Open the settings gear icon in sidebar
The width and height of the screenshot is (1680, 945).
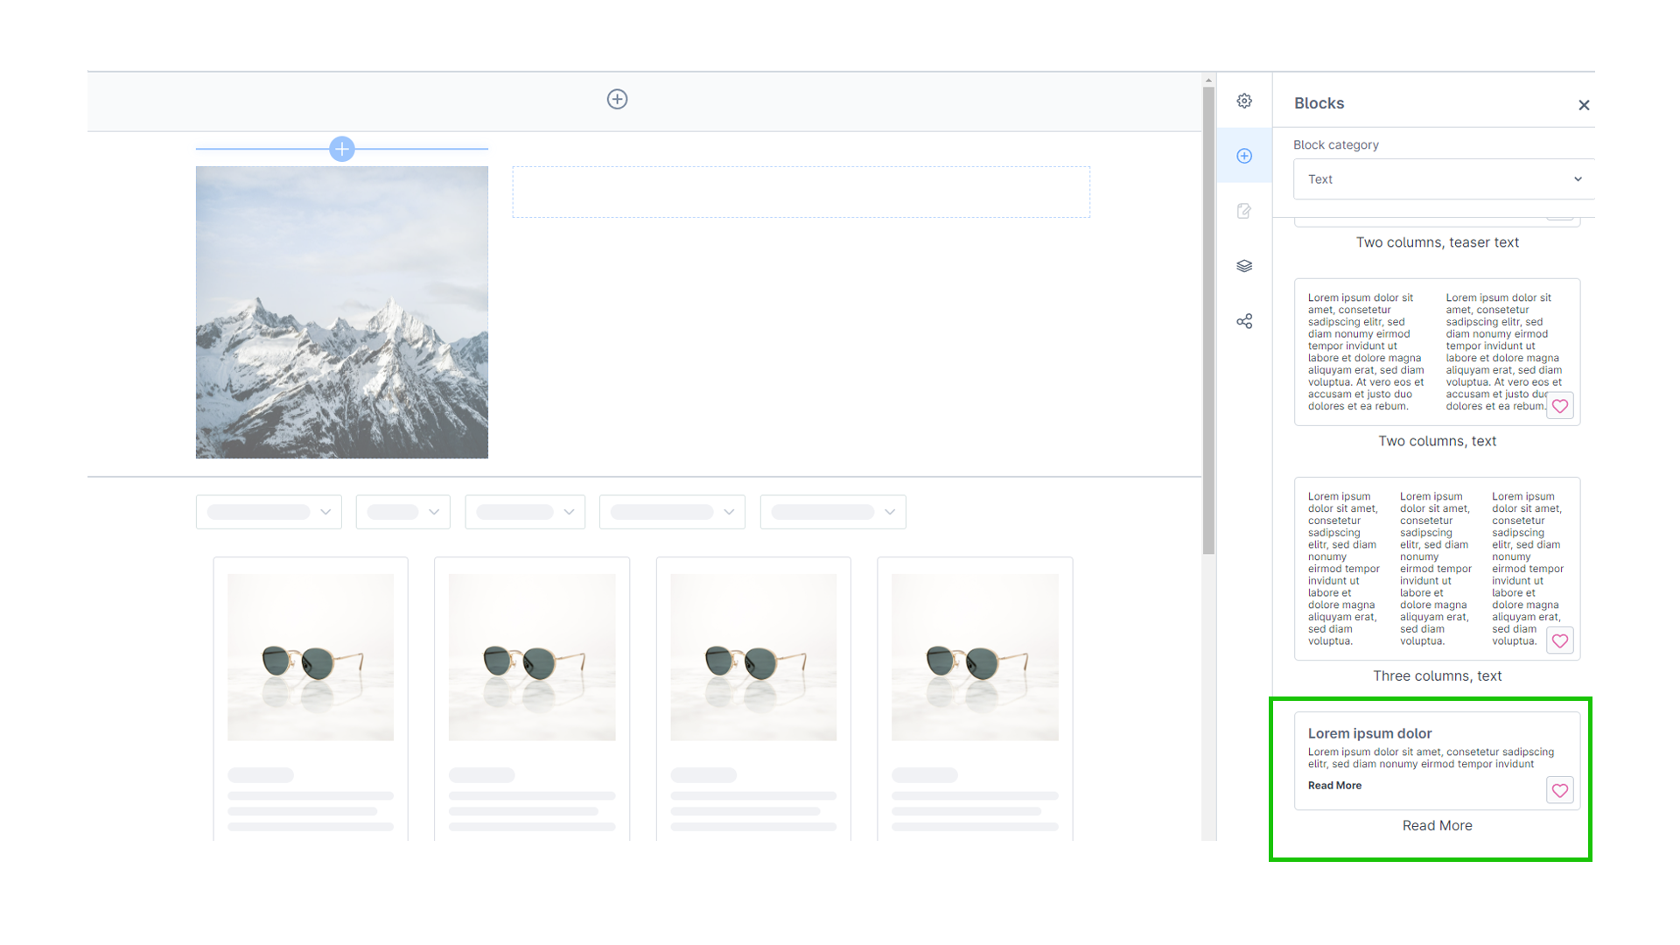point(1245,101)
